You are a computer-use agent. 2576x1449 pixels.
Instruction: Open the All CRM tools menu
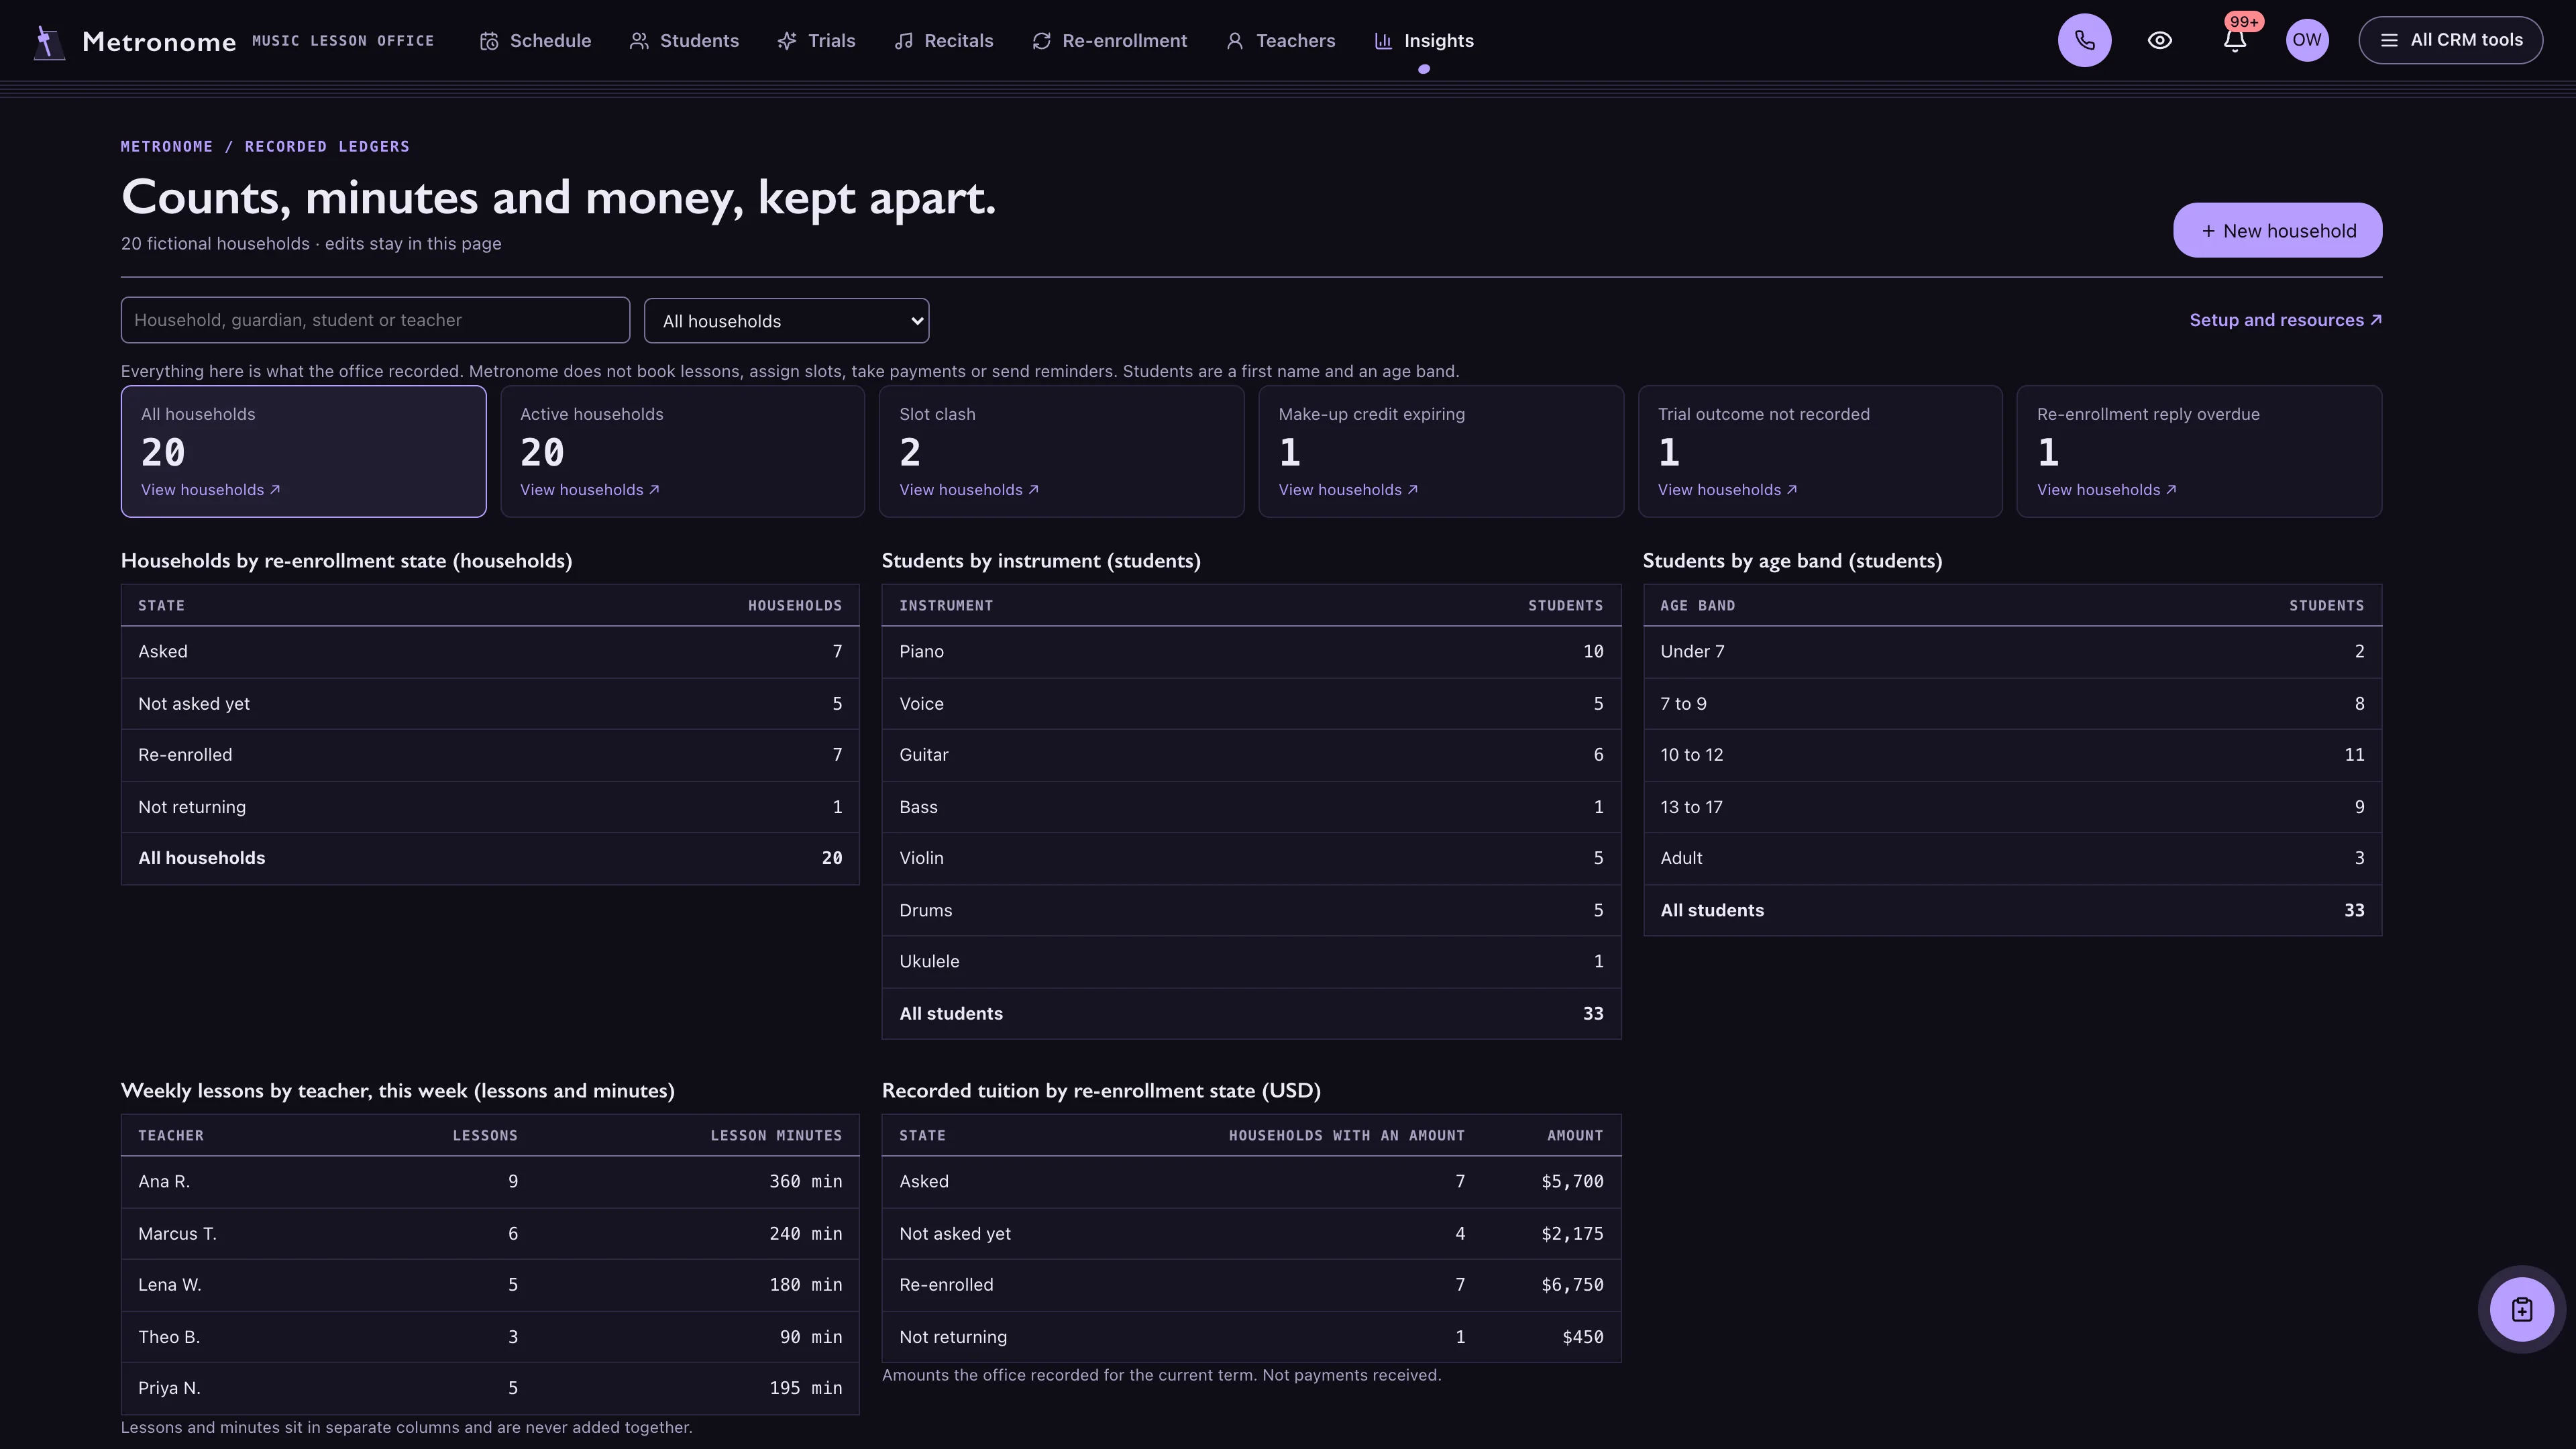click(2450, 40)
